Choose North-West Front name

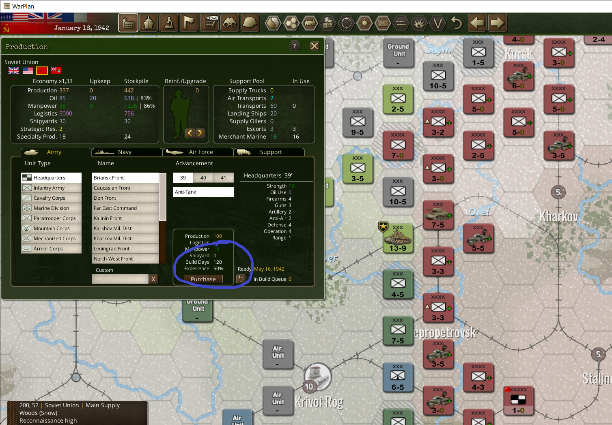[x=125, y=258]
